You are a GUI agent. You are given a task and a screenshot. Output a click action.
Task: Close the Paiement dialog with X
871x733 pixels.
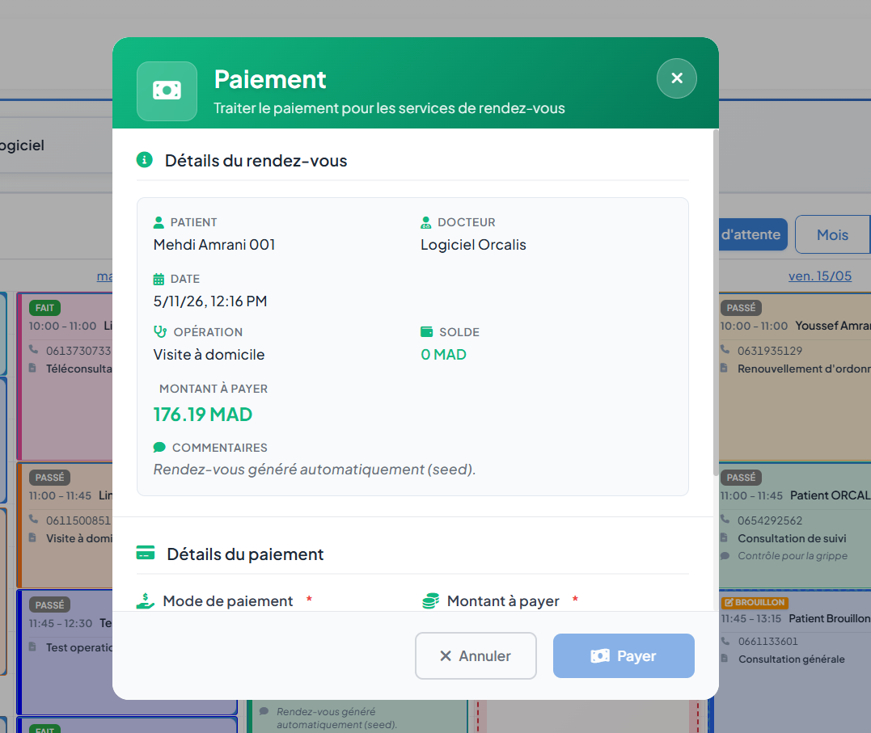tap(677, 78)
